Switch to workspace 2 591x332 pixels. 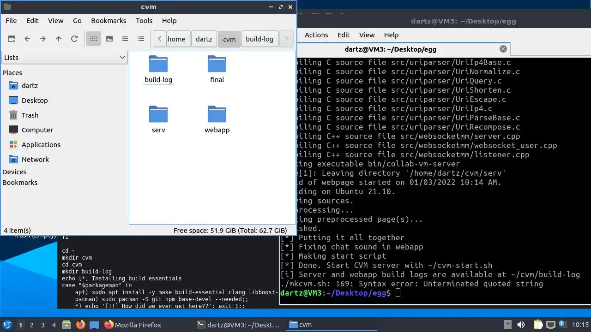[x=32, y=325]
